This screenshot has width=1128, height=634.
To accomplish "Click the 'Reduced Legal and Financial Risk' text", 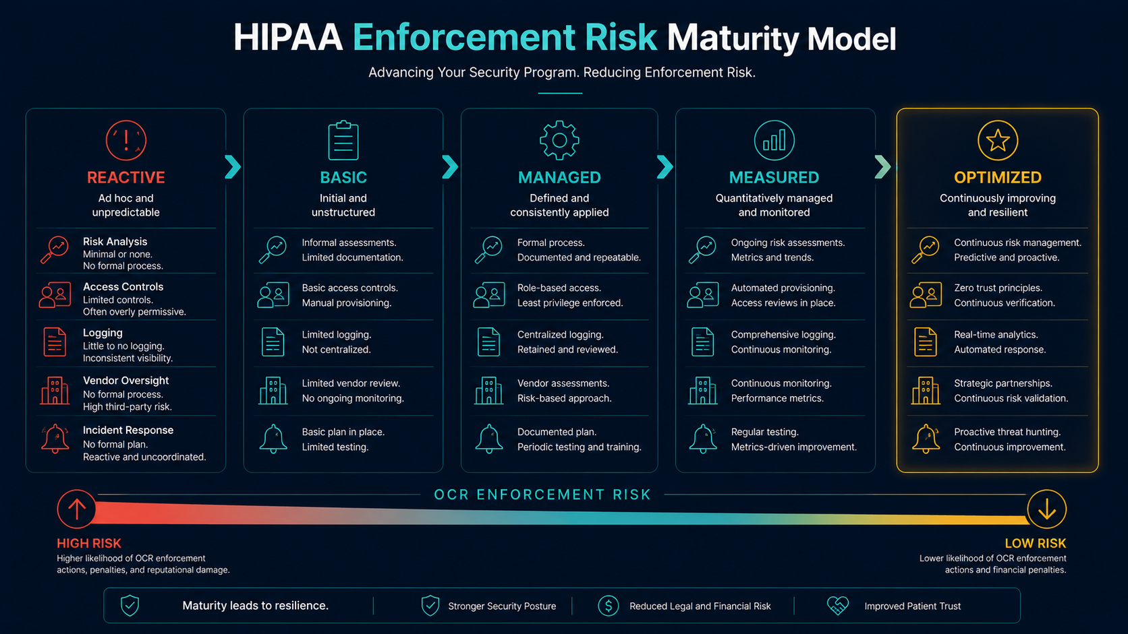I will point(700,606).
